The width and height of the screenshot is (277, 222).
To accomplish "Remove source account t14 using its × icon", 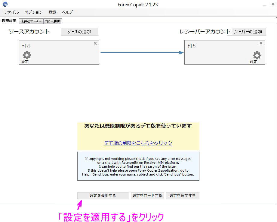I will point(95,43).
